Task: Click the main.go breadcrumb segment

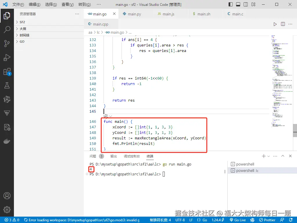Action: click(115, 33)
